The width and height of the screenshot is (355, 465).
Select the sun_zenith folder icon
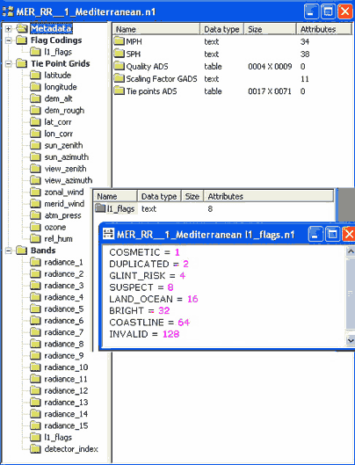[x=35, y=145]
